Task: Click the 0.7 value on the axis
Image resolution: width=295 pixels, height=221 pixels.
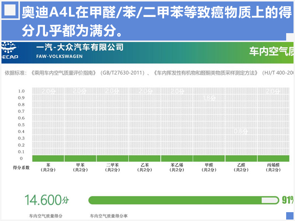Action: 21,111
